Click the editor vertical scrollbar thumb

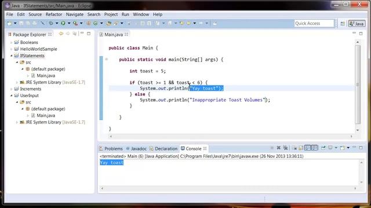click(358, 84)
